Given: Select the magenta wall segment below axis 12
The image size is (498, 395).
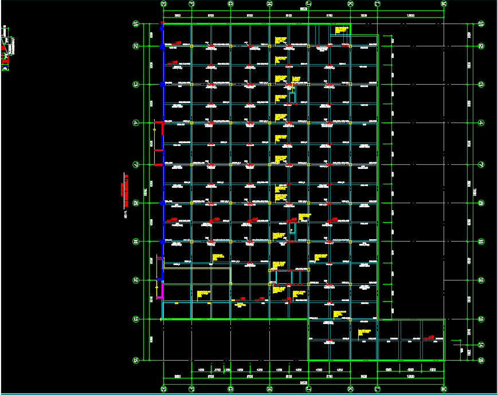Looking at the screenshot, I should coord(161,290).
